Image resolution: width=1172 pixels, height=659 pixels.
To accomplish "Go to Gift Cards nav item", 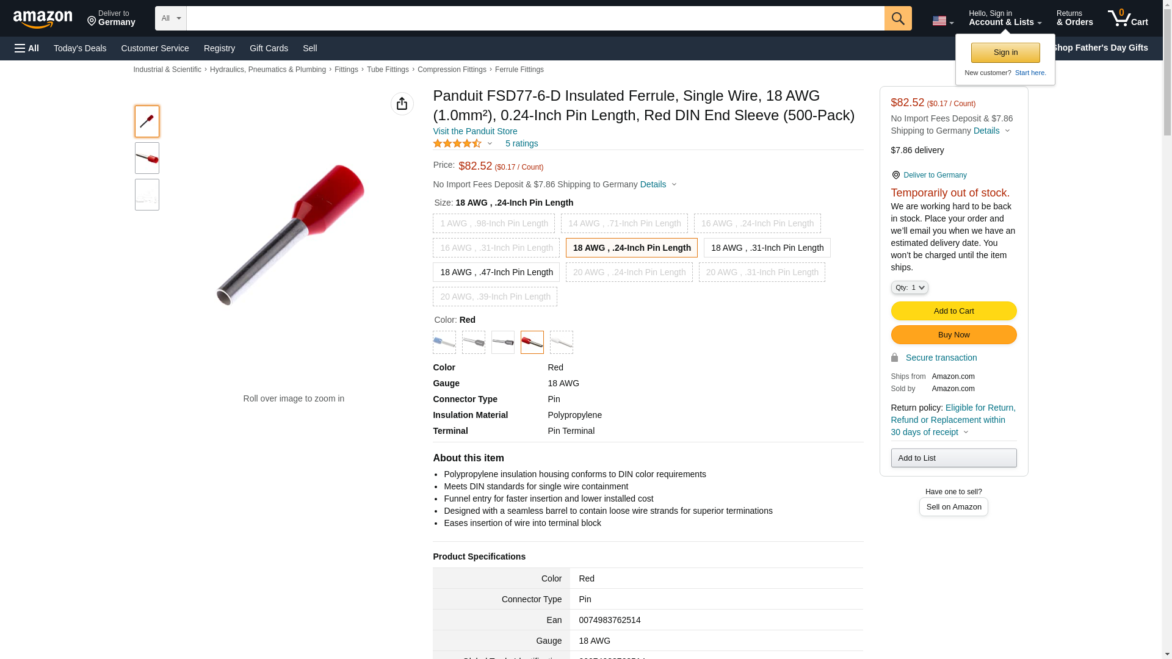I will [x=269, y=48].
